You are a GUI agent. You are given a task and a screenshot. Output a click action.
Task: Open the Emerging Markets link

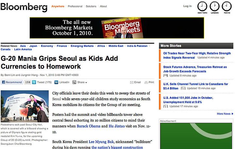point(82,46)
